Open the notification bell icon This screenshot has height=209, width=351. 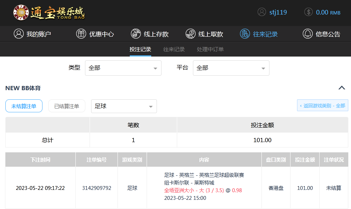[x=307, y=34]
